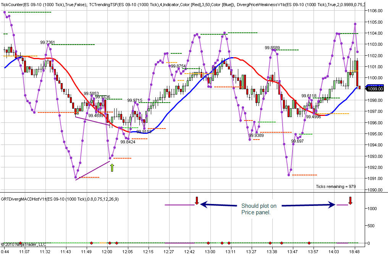Click 1091.00 on the price axis
This screenshot has width=388, height=257.
click(x=375, y=179)
